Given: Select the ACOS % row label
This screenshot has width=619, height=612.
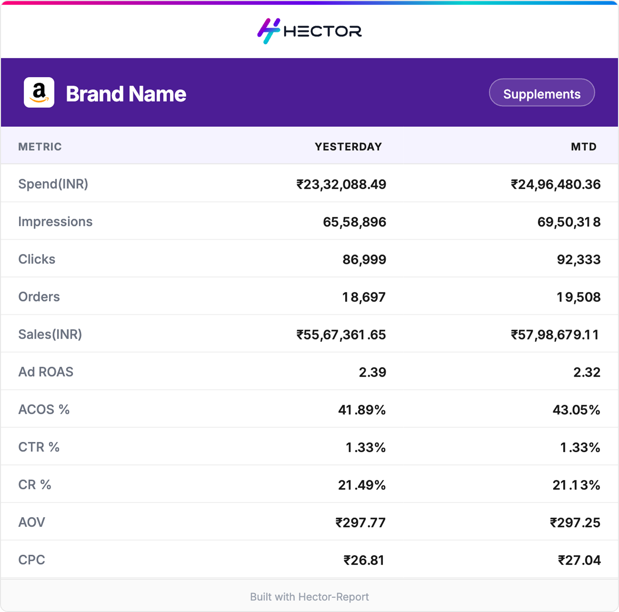Looking at the screenshot, I should pos(44,410).
